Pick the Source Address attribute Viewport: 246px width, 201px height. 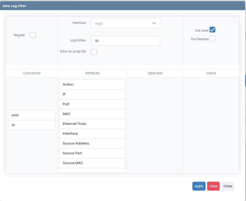pos(92,144)
